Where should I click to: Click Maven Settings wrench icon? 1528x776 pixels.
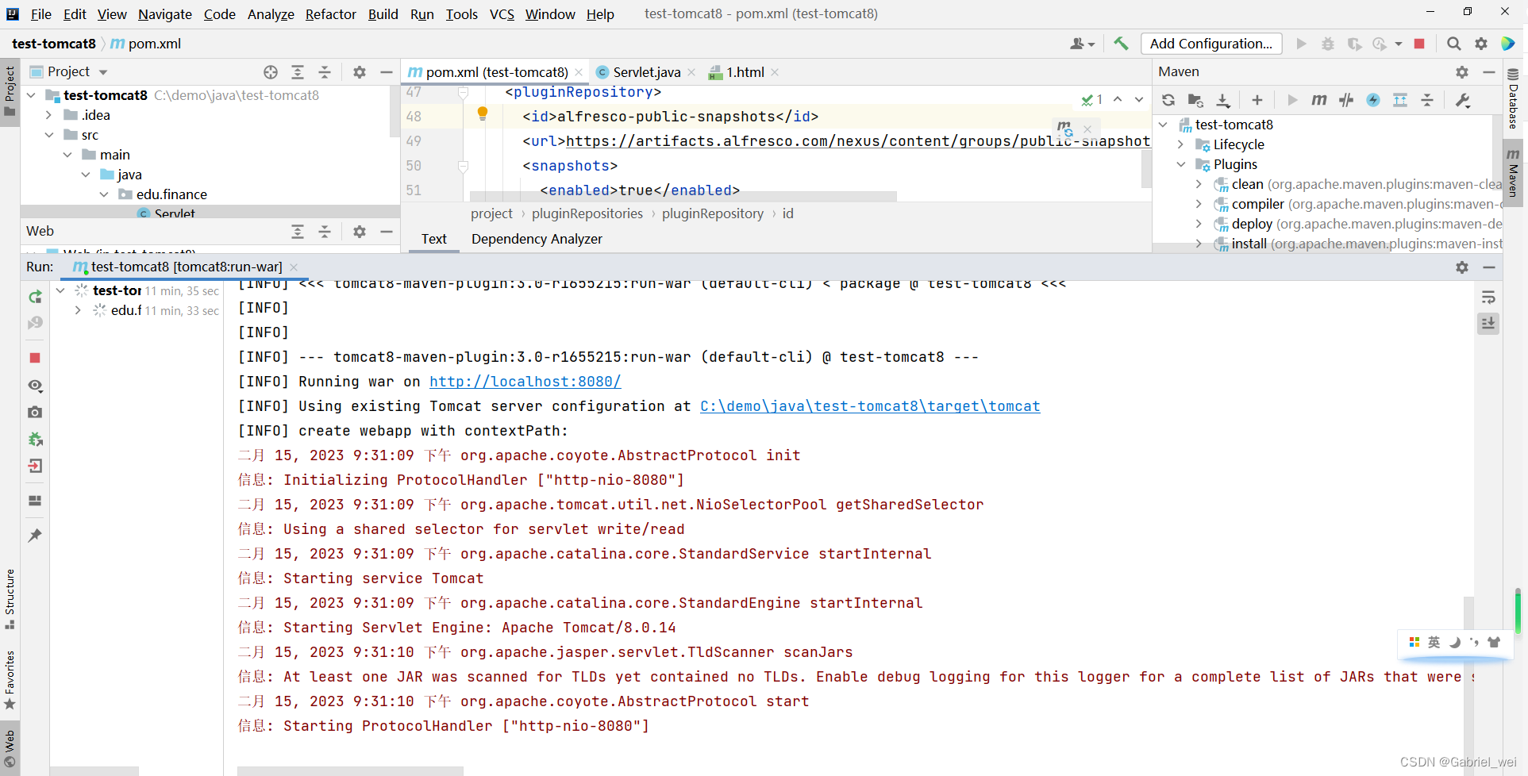(x=1463, y=100)
